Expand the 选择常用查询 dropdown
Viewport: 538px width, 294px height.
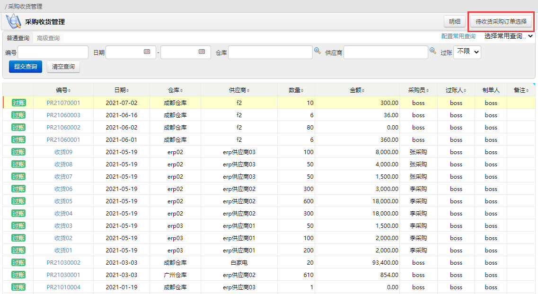[x=508, y=36]
